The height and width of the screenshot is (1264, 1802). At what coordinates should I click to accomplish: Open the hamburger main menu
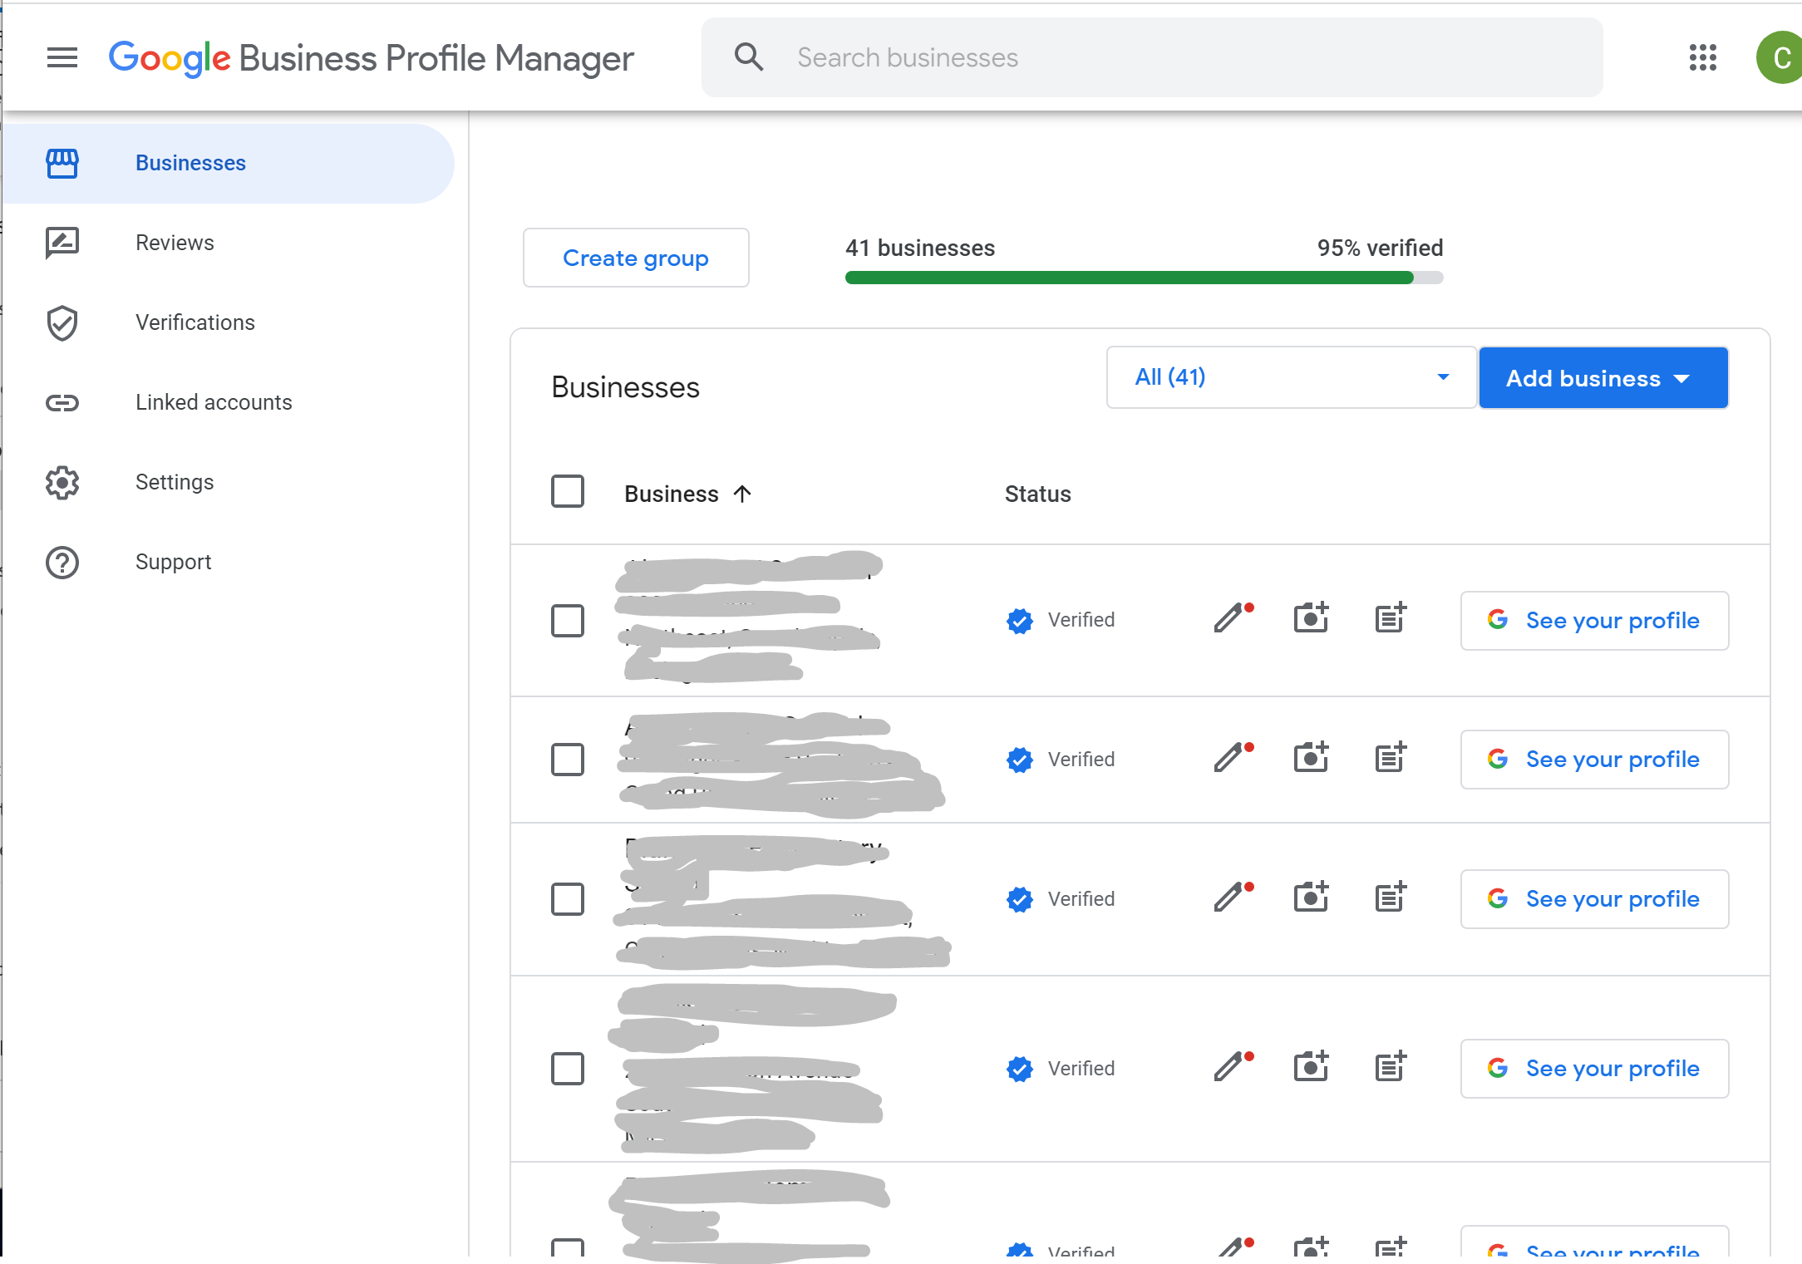pos(62,57)
